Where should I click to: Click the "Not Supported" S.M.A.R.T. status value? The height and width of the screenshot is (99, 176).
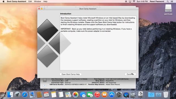[111, 82]
